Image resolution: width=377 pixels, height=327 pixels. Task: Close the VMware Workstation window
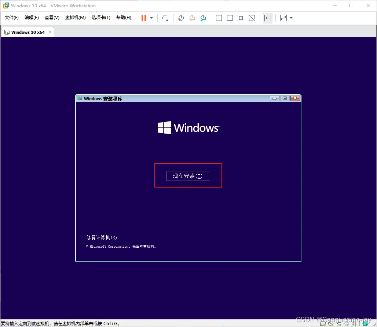[368, 6]
